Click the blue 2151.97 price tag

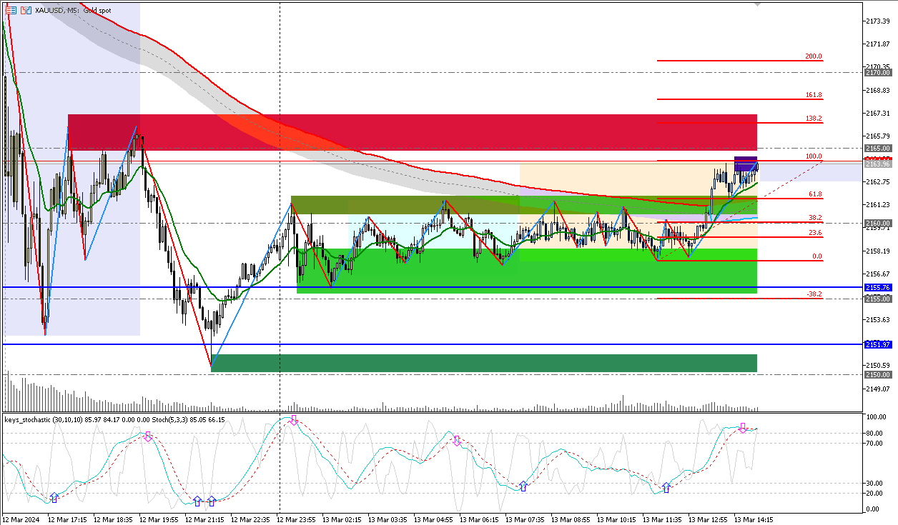[877, 344]
